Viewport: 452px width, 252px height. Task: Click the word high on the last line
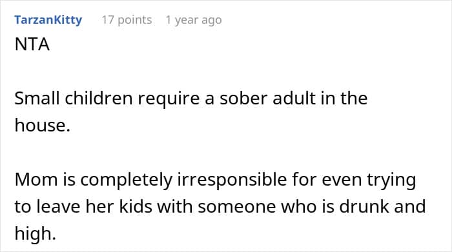click(32, 235)
